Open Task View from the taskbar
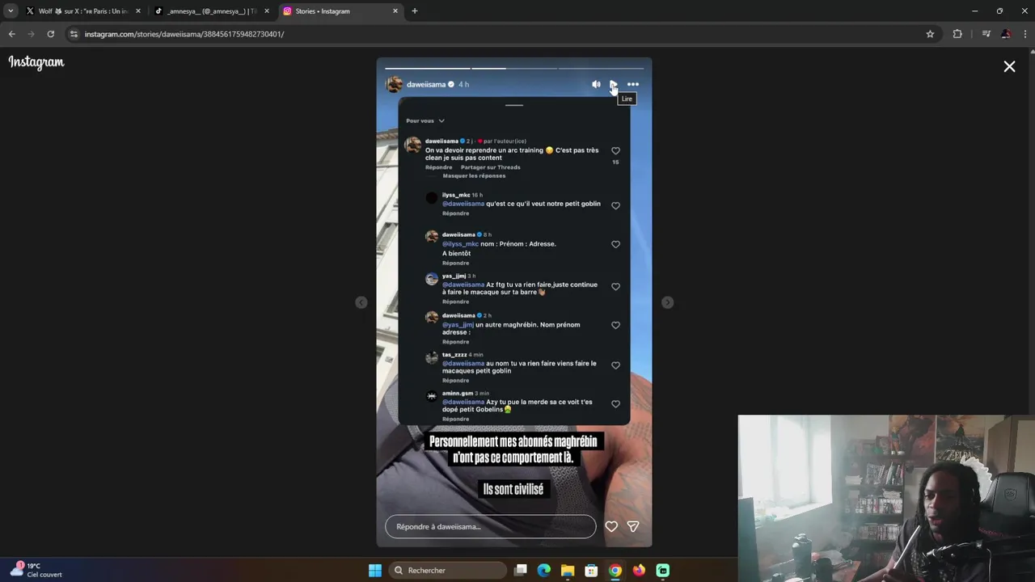Viewport: 1035px width, 582px height. tap(521, 571)
